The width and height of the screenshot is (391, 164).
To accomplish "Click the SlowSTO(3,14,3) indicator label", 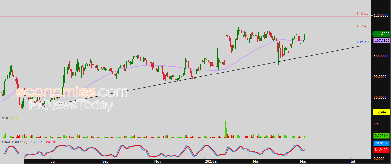I will 14,142.
